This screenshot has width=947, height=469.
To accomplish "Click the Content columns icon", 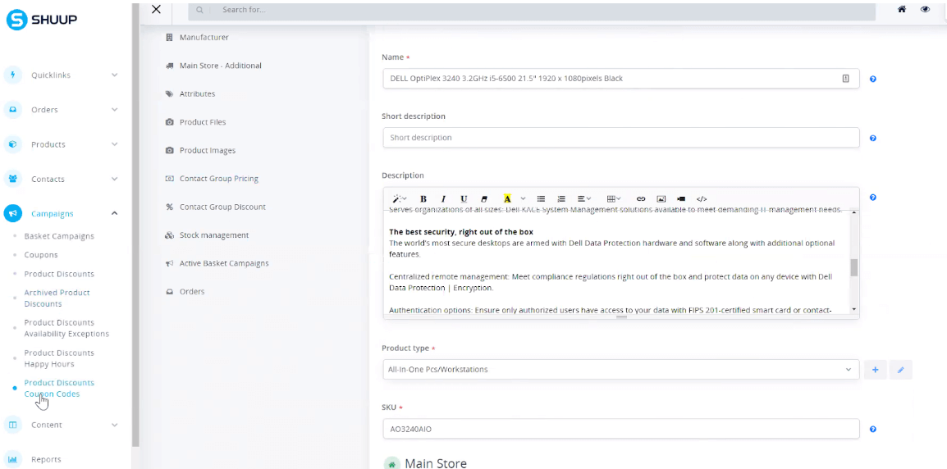I will click(12, 425).
